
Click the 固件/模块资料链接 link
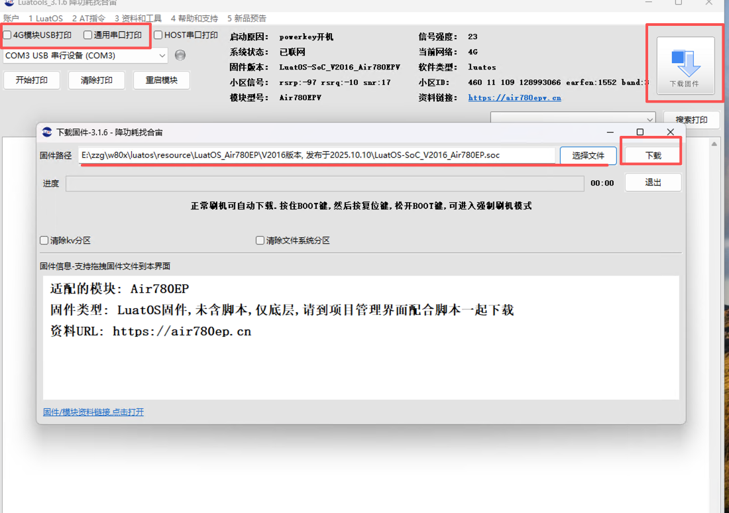coord(93,412)
